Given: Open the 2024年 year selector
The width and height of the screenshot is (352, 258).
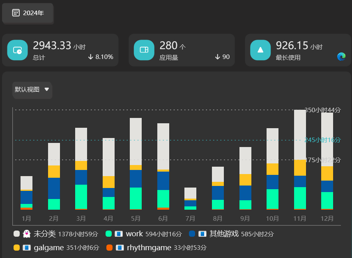Looking at the screenshot, I should tap(28, 13).
